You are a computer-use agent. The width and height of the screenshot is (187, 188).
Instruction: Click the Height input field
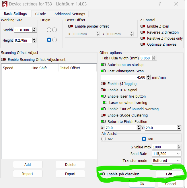coord(23,40)
